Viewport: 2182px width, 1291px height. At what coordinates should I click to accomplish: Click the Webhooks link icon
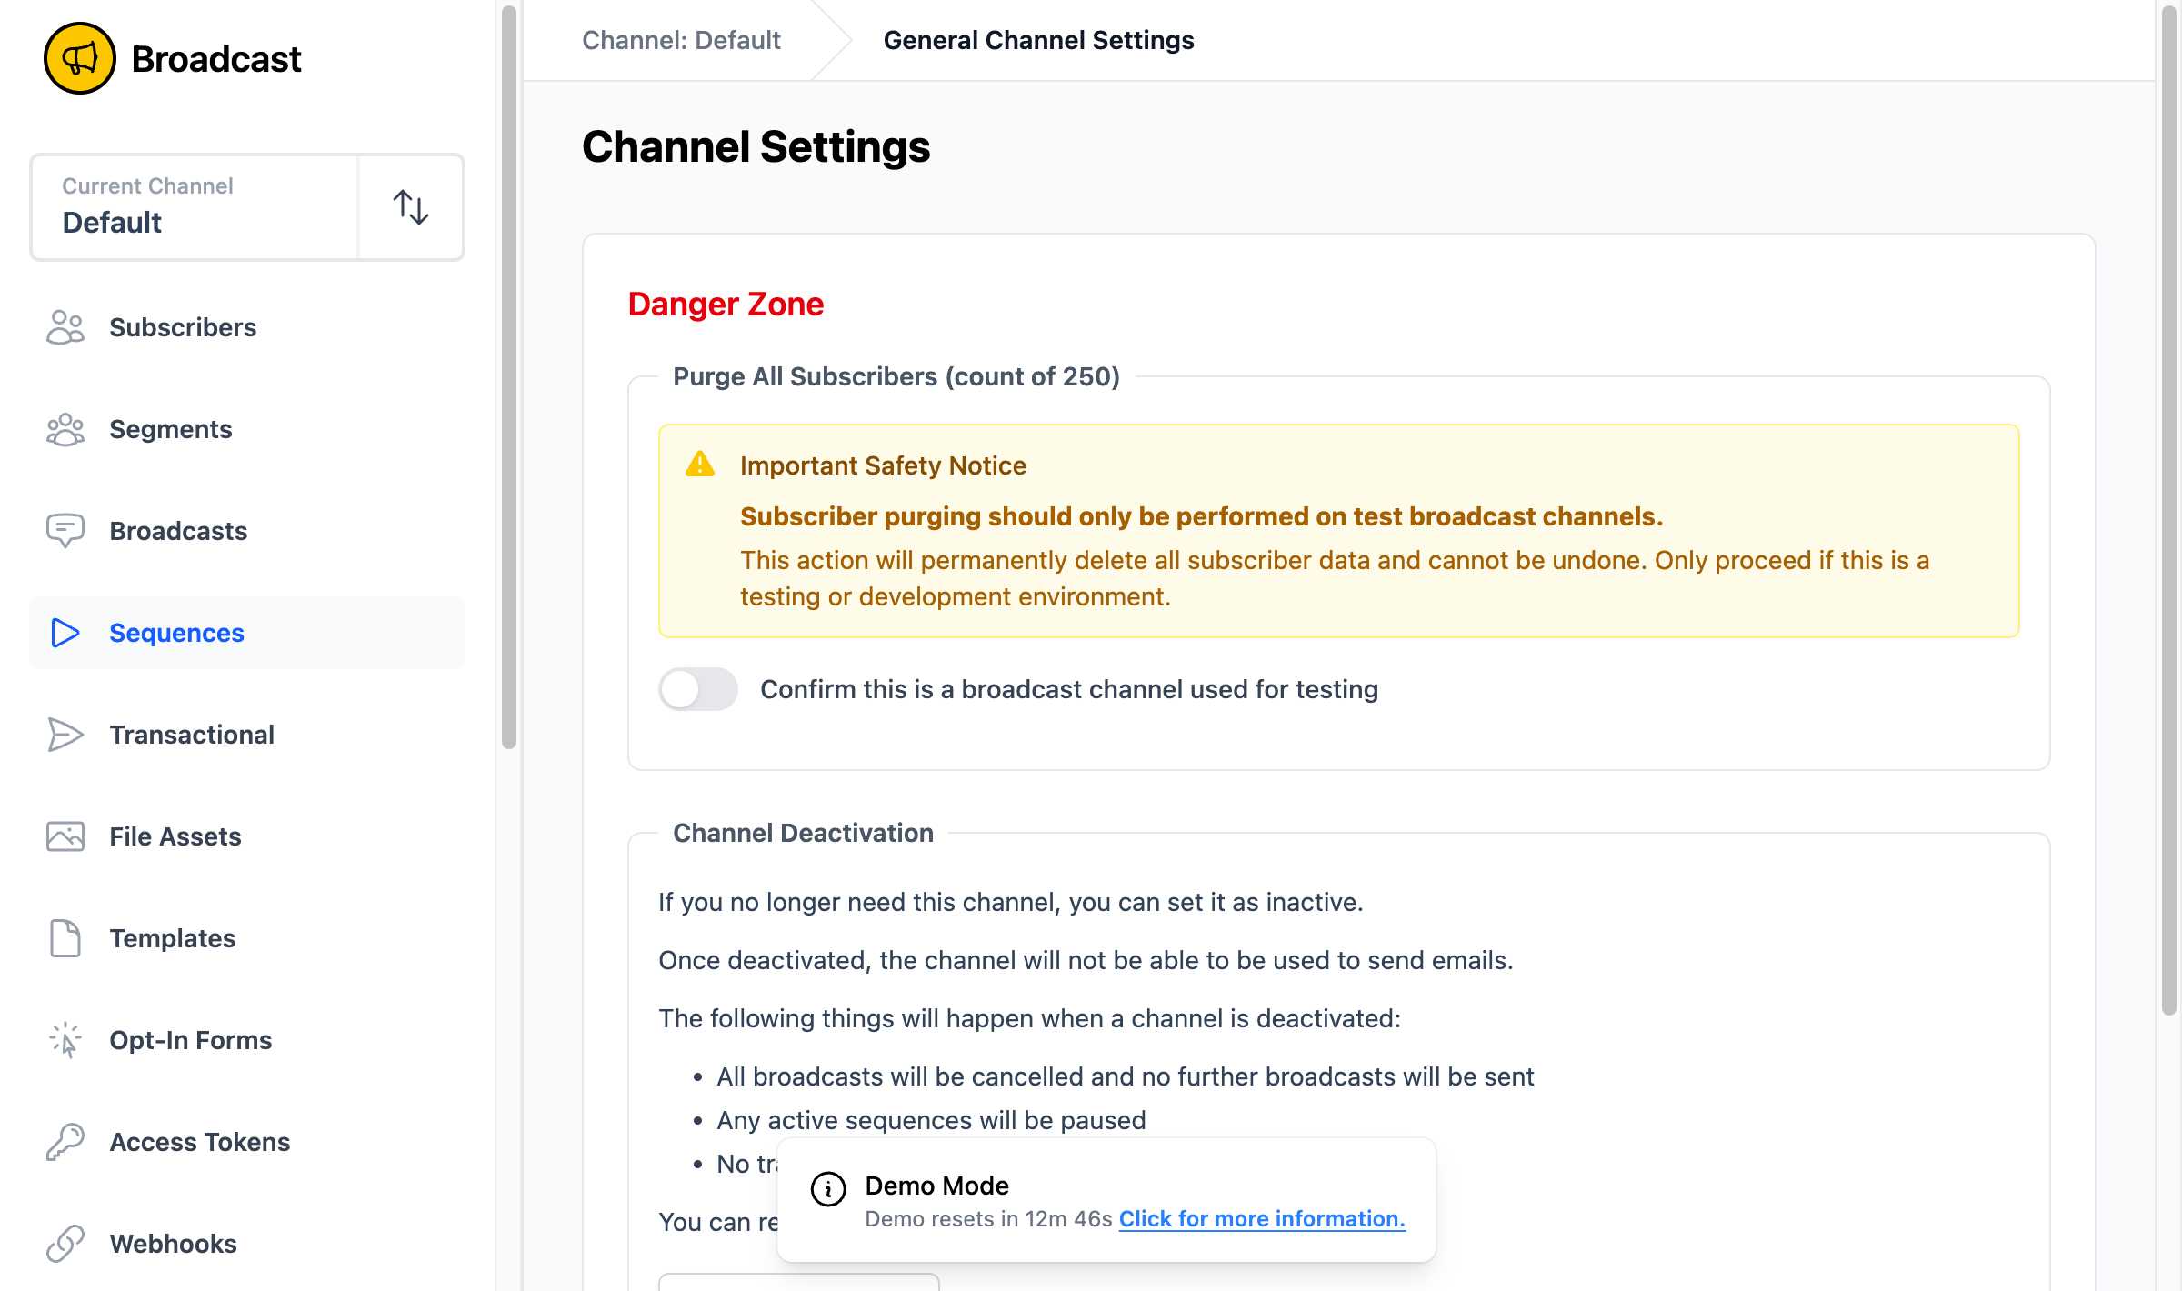click(x=65, y=1244)
